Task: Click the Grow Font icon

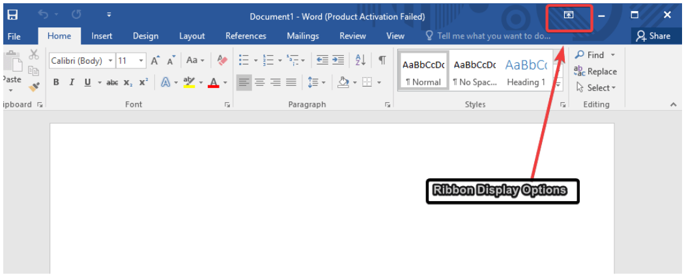Action: point(155,61)
